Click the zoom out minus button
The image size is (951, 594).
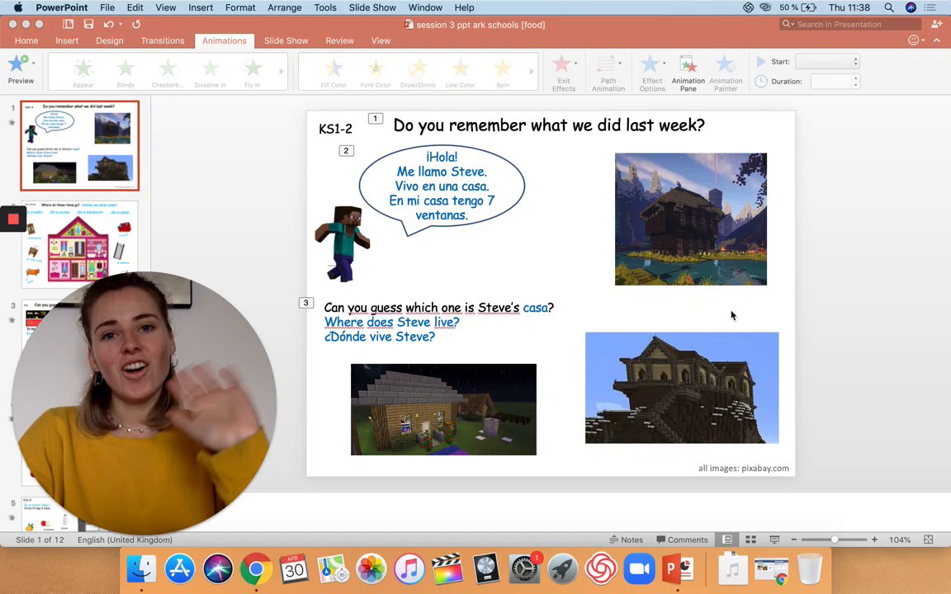(x=793, y=540)
